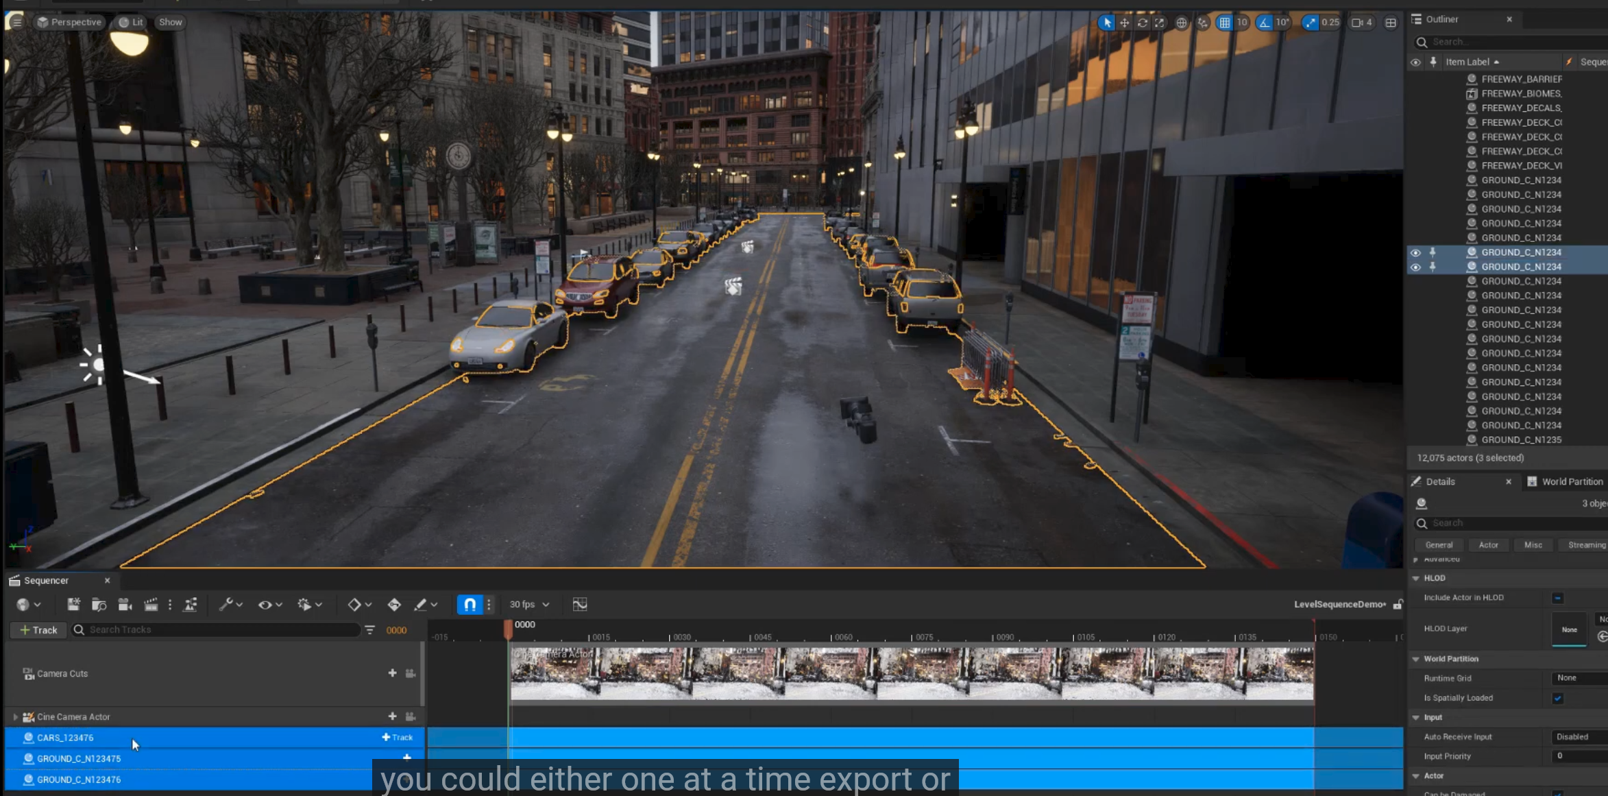Click the viewport layout grid icon

coord(1391,23)
